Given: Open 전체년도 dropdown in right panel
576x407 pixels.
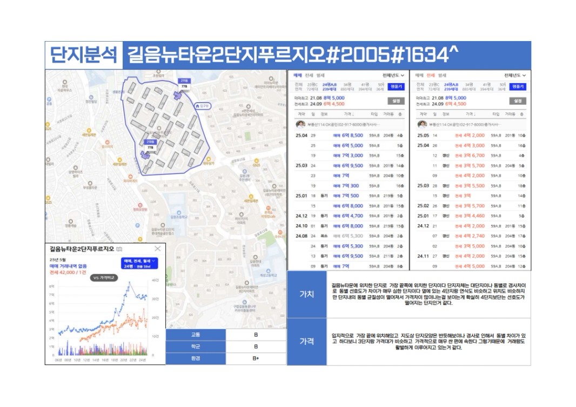Looking at the screenshot, I should (x=514, y=75).
